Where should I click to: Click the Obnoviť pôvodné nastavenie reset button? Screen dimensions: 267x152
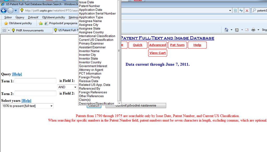pyautogui.click(x=136, y=105)
